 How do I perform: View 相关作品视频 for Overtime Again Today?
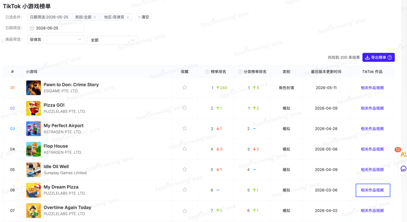click(372, 211)
